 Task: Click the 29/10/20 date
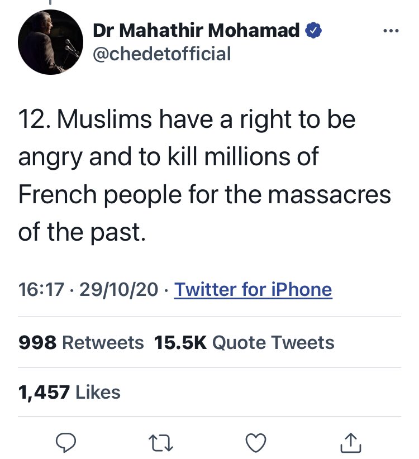click(120, 290)
